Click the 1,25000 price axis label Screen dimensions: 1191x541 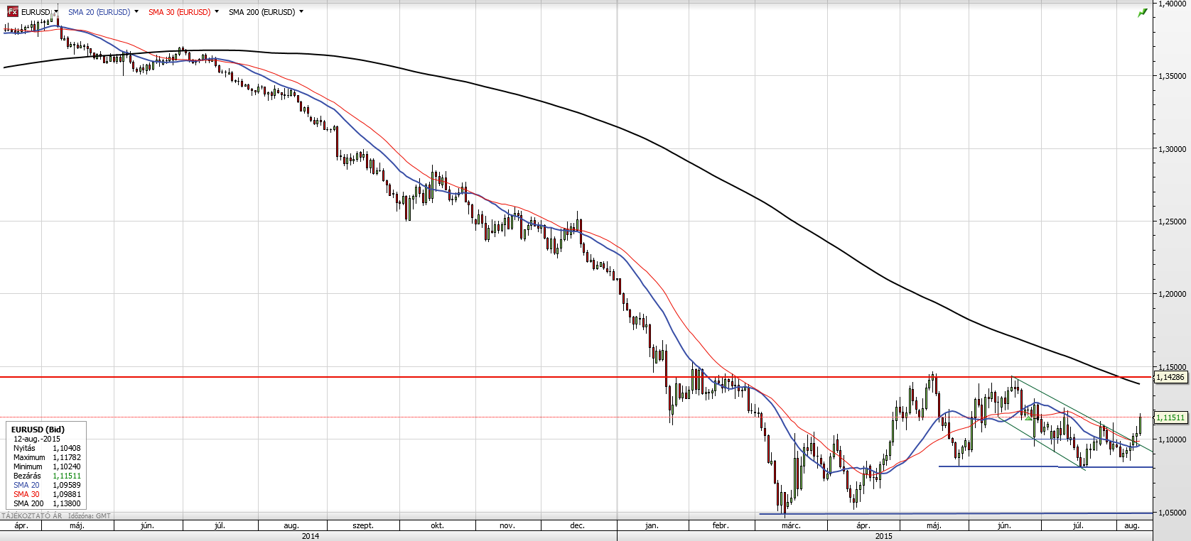click(x=1173, y=222)
